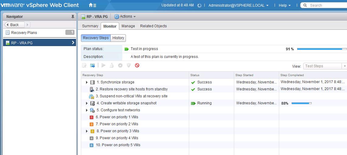
Task: Click the Recovery Plans list icon in Navigator
Action: pos(8,33)
